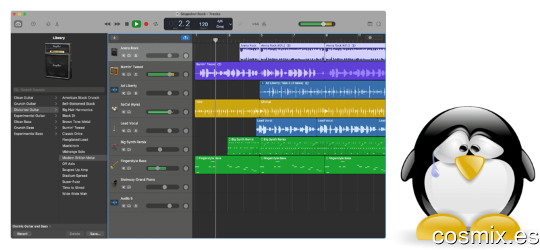
Task: Expand the Crunch Guitar category chevron
Action: tap(56, 103)
